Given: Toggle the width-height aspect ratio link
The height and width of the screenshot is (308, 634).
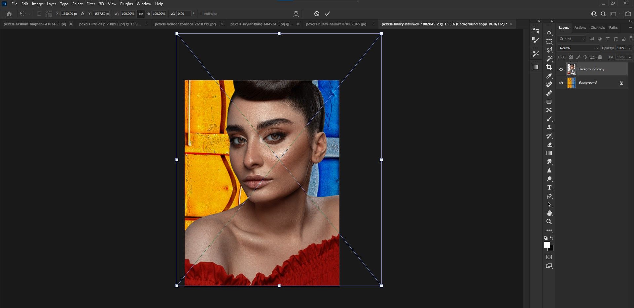Looking at the screenshot, I should tap(141, 14).
